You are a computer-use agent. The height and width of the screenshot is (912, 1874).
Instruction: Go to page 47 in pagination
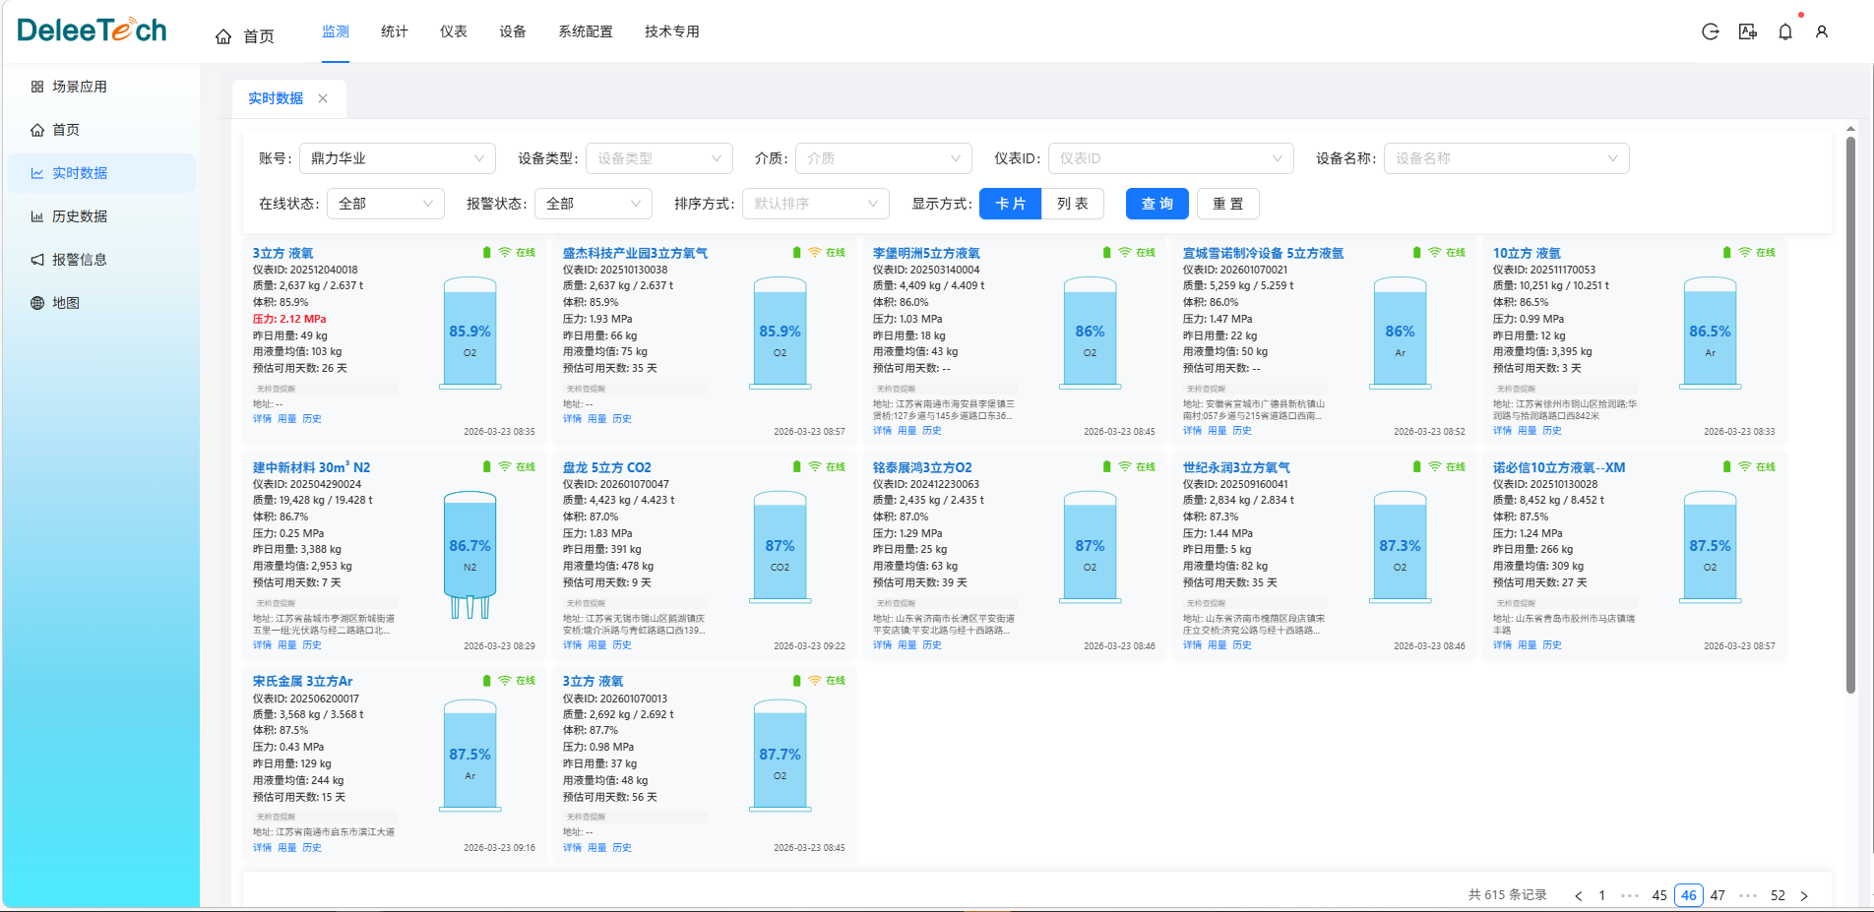[1718, 895]
